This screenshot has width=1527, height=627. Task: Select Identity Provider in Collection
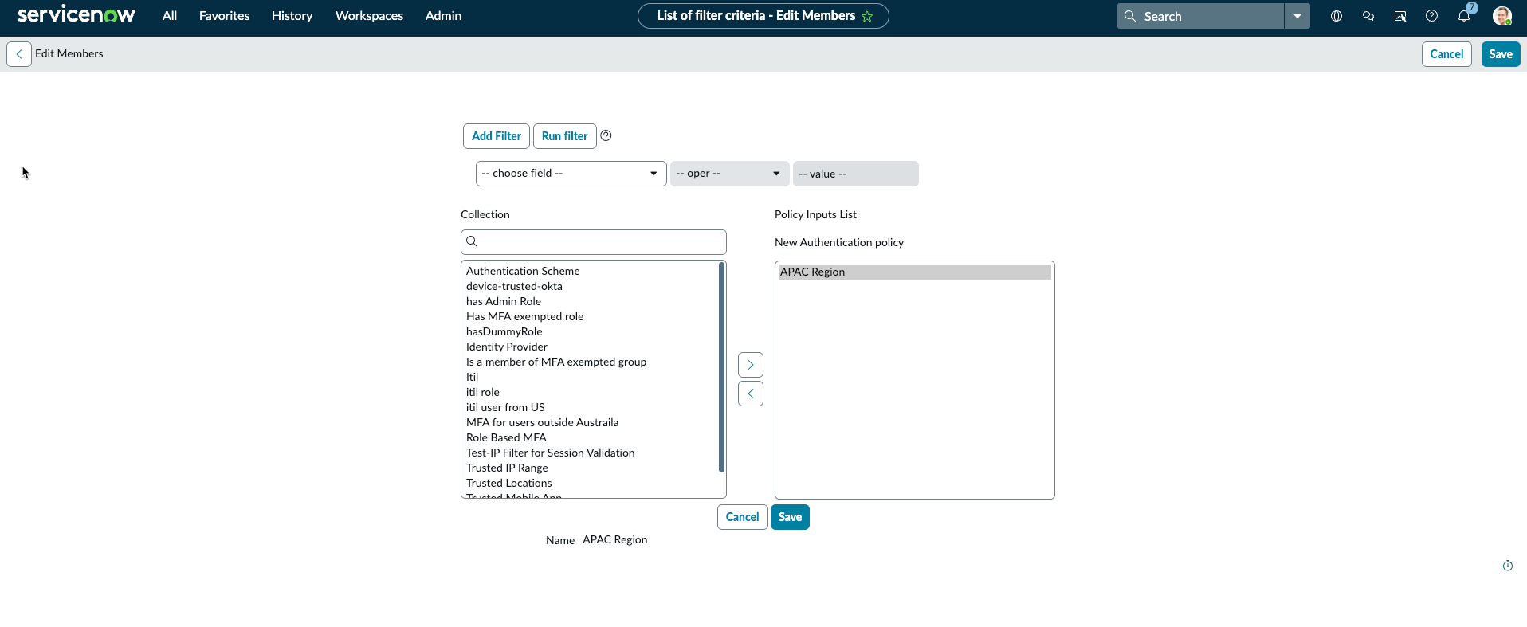591,347
